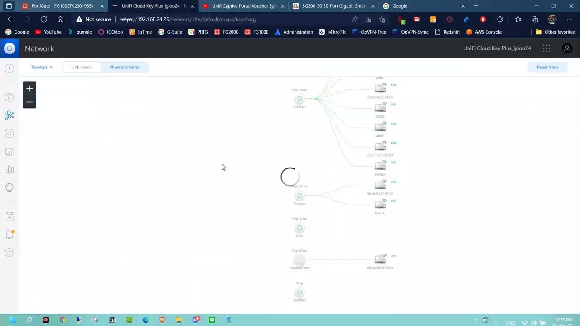Image resolution: width=580 pixels, height=326 pixels.
Task: Add this page to favorites star icon
Action: coord(382,19)
